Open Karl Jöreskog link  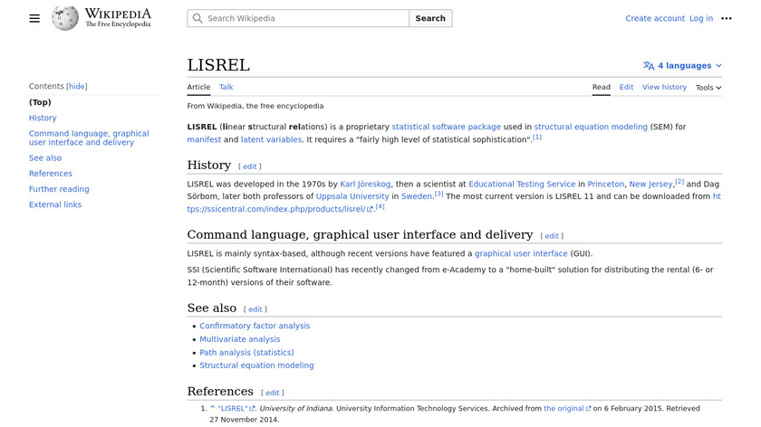pyautogui.click(x=365, y=185)
